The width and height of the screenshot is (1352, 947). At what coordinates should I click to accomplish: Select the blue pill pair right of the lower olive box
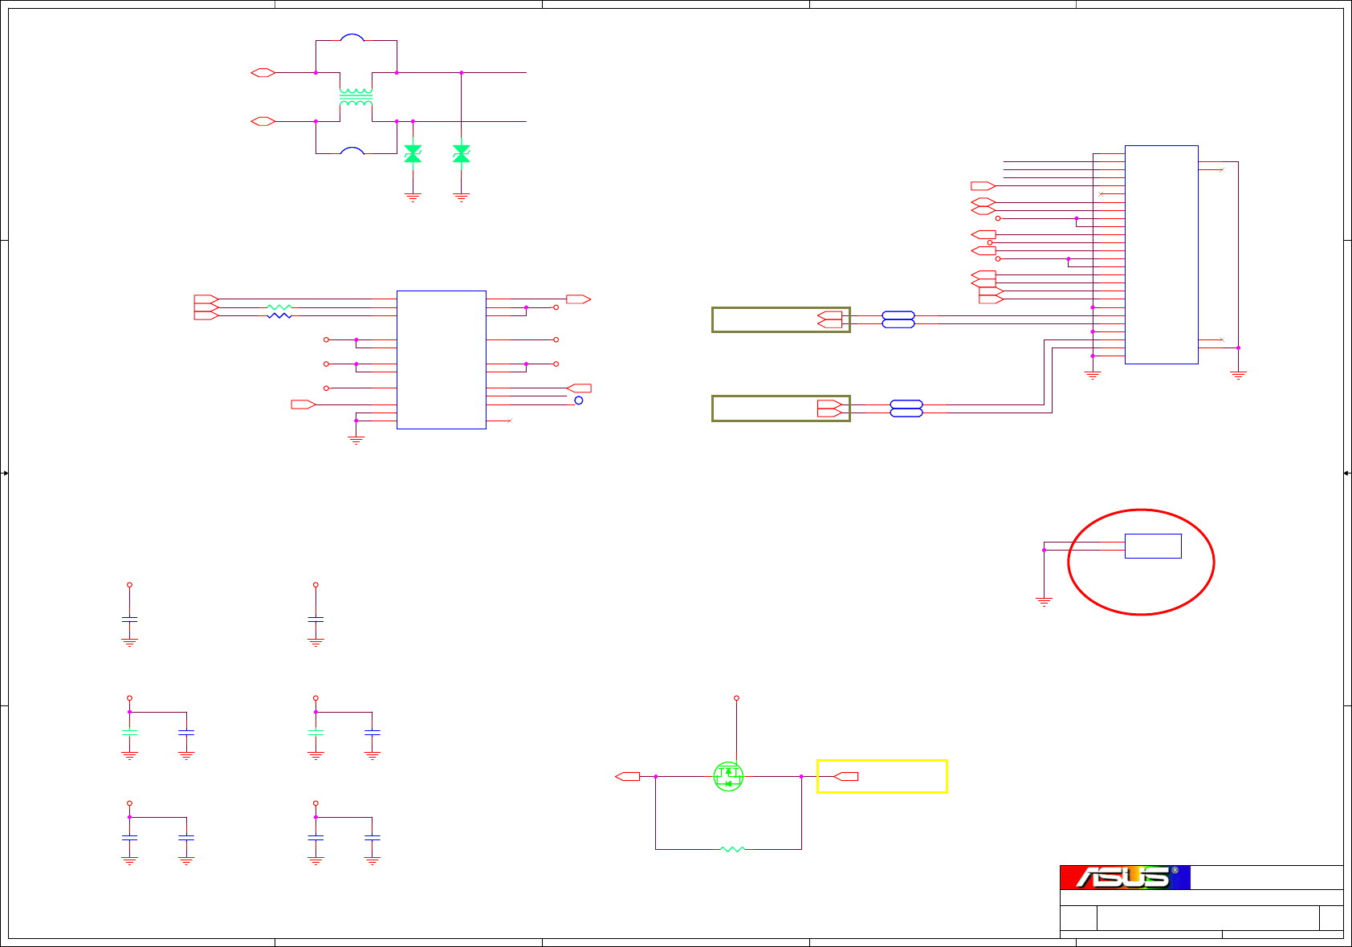click(x=906, y=408)
